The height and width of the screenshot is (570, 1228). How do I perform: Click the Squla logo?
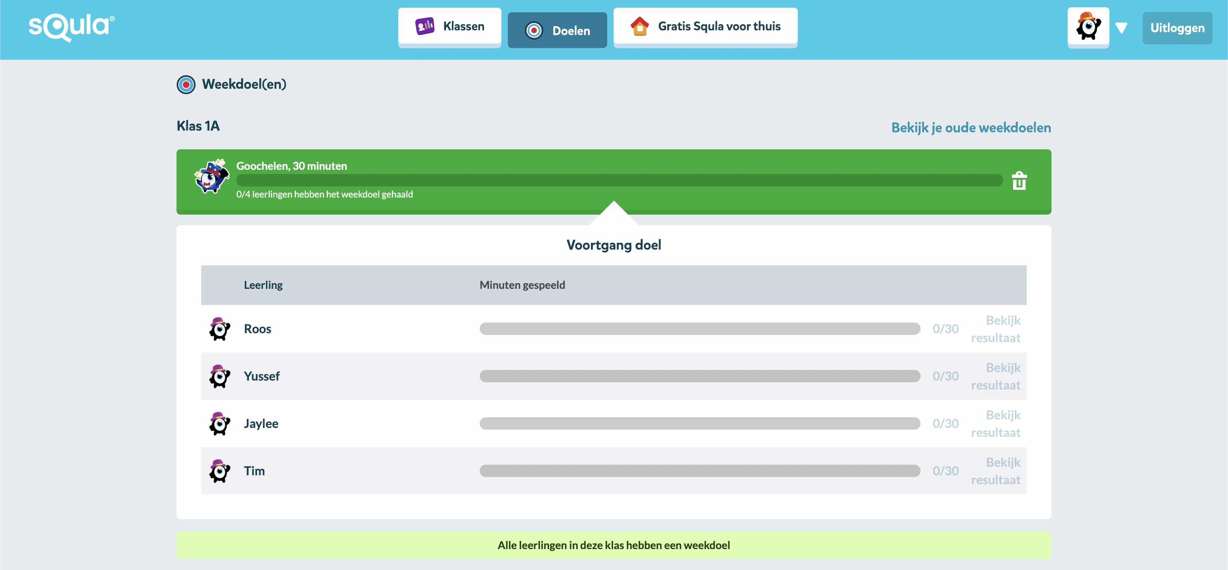[72, 27]
